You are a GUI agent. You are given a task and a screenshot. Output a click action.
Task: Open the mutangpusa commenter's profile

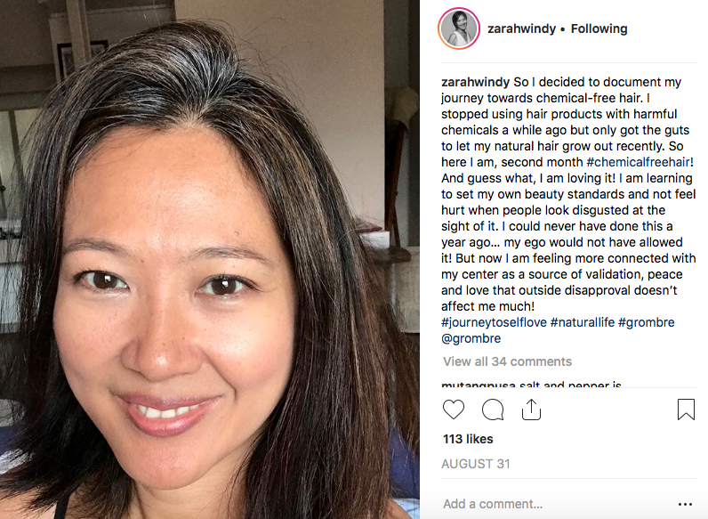(x=479, y=385)
